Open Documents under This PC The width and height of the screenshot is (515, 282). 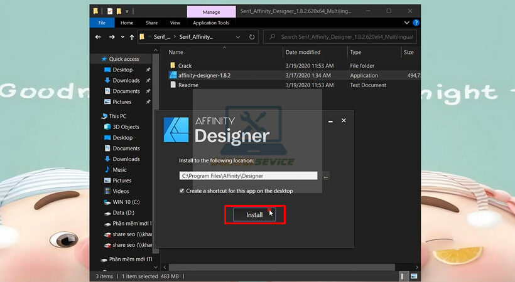126,149
